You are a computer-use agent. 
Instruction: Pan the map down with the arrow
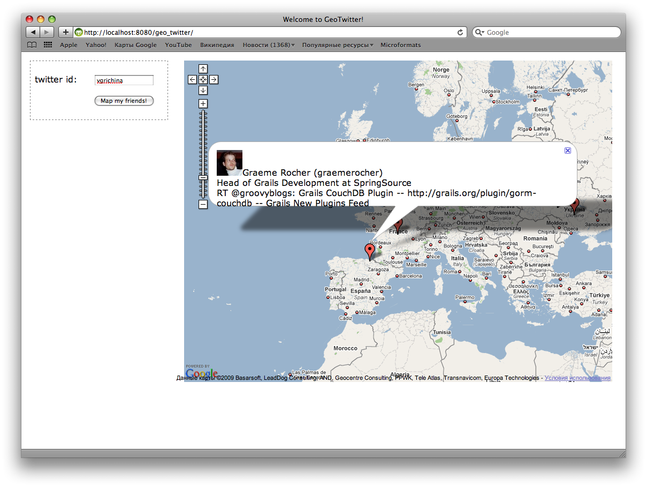click(x=203, y=90)
